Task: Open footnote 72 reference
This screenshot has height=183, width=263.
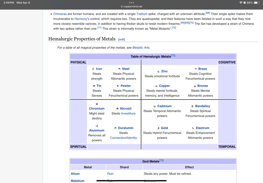Action: point(174,28)
